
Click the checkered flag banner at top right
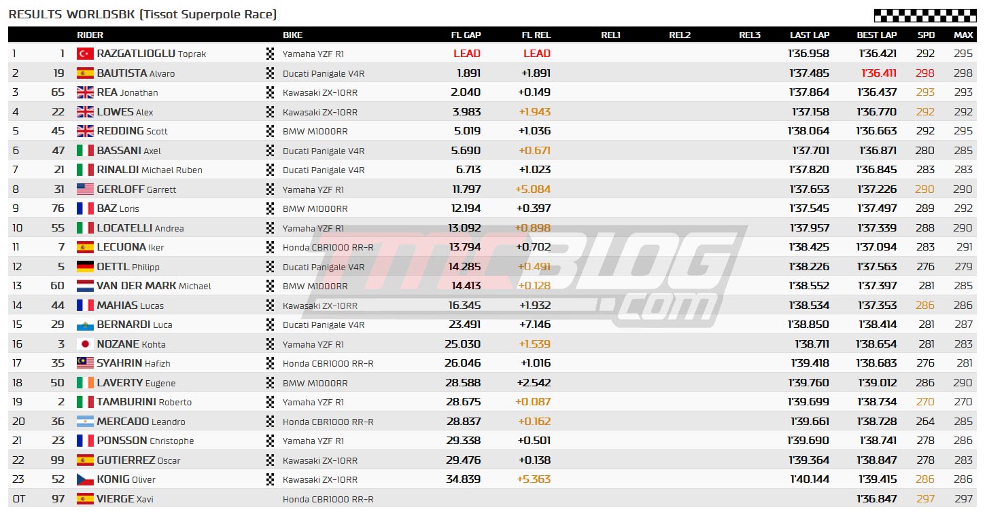[924, 16]
